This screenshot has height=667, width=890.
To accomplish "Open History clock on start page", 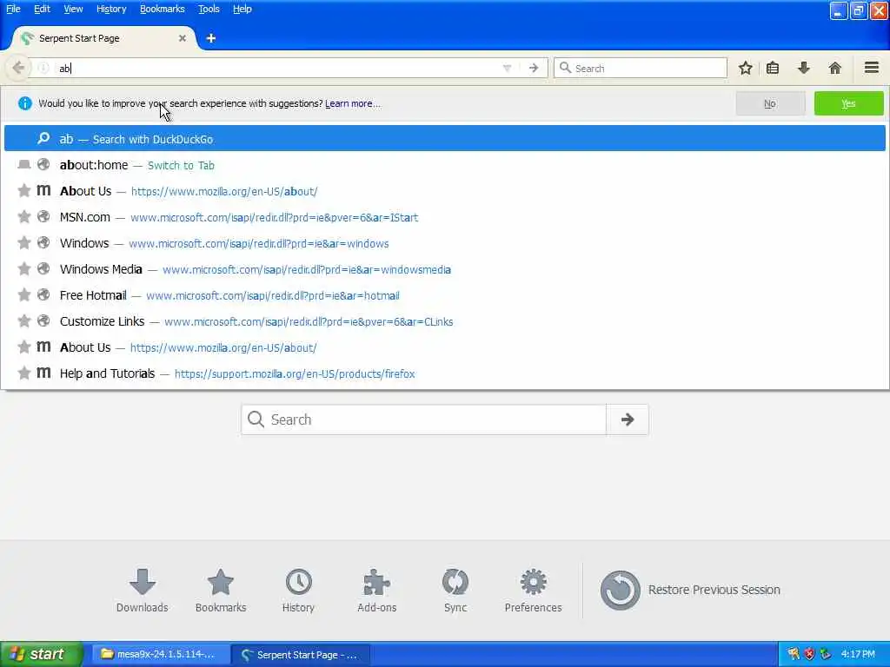I will [x=299, y=591].
